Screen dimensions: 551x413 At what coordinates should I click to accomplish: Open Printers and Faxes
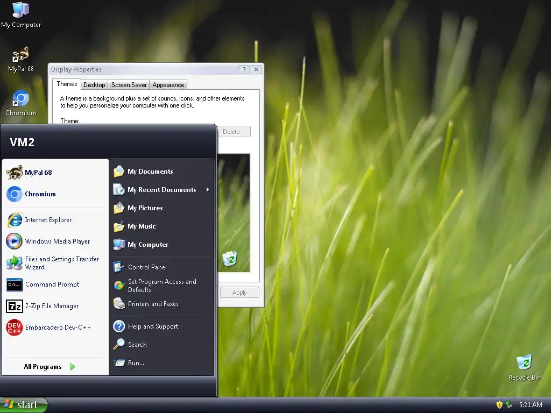pos(161,304)
